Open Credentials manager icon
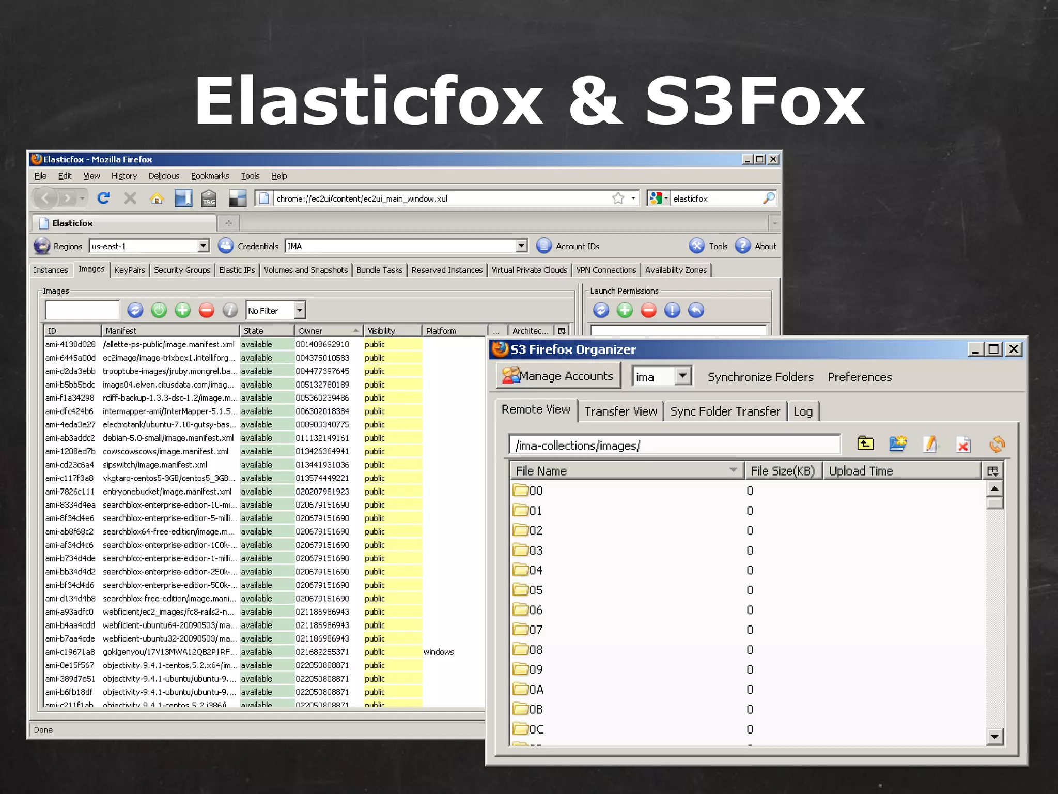Screen dimensions: 1058x794 (226, 246)
